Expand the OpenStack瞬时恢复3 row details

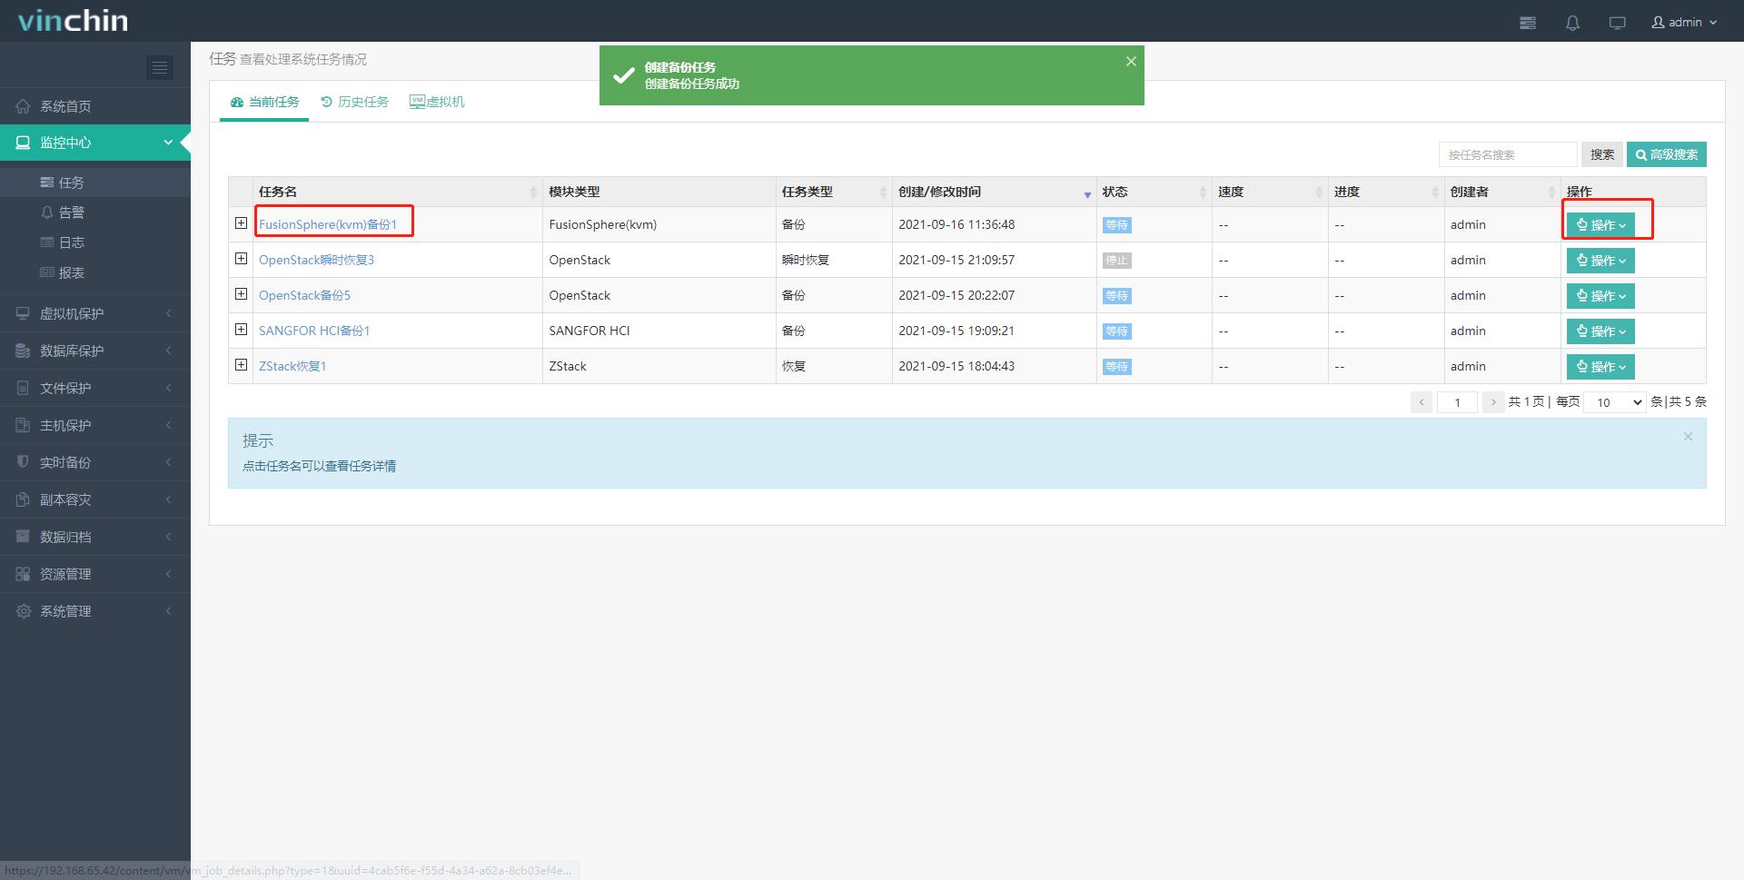241,259
